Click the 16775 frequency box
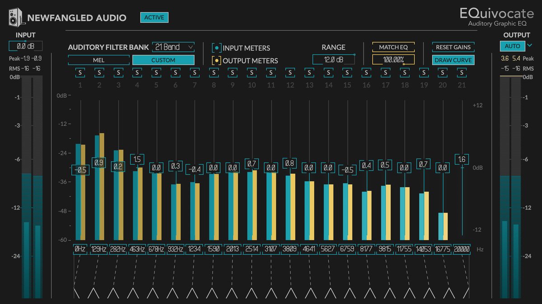The height and width of the screenshot is (304, 542). tap(443, 249)
